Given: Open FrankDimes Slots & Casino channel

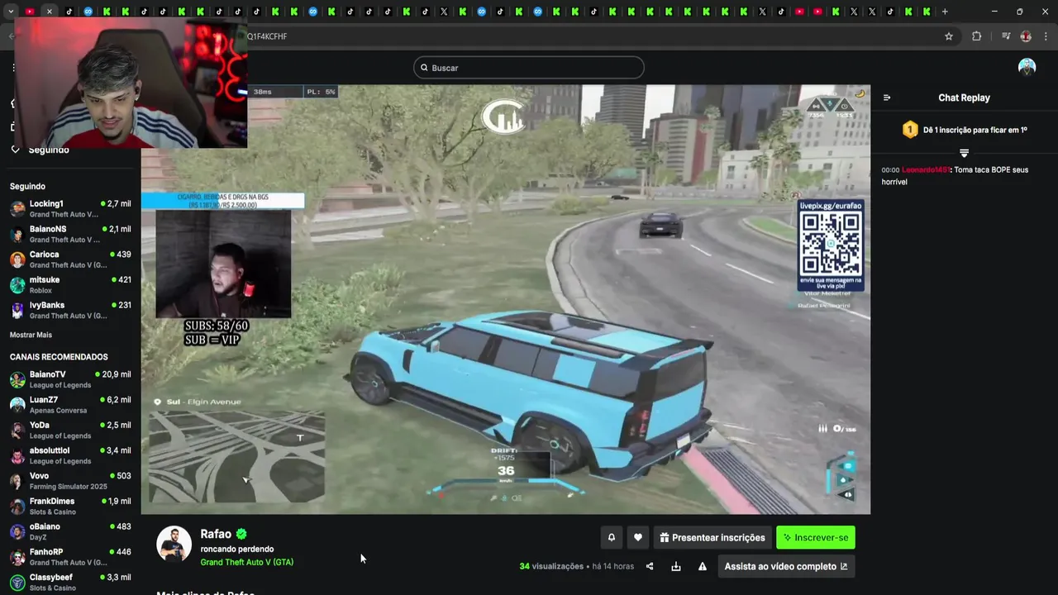Looking at the screenshot, I should (70, 507).
